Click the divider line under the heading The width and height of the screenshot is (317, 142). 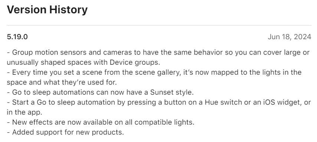(159, 26)
